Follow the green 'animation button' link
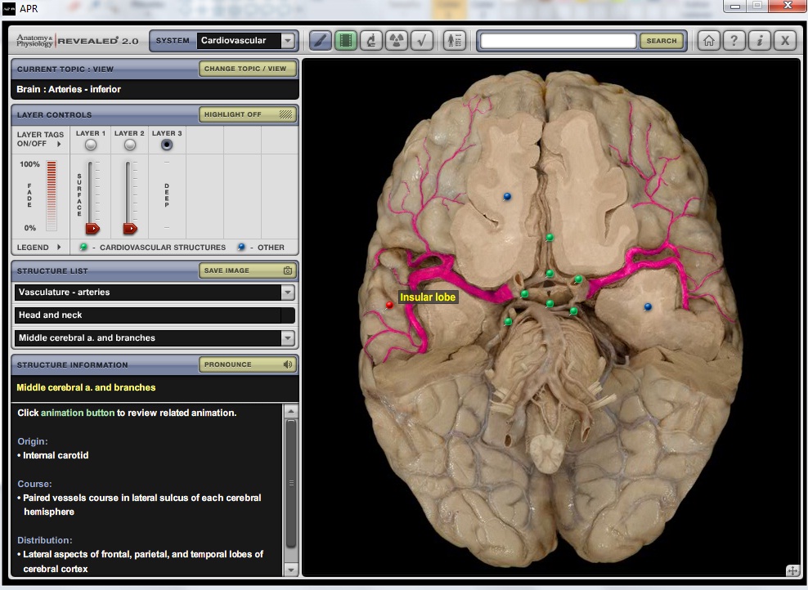This screenshot has width=808, height=590. (x=78, y=413)
